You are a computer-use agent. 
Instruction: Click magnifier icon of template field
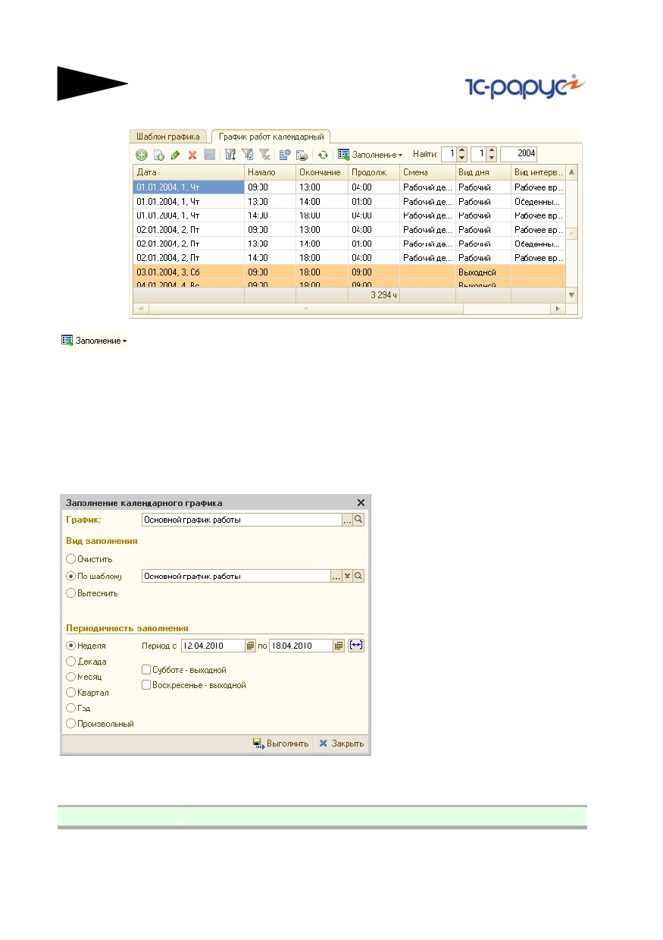click(x=359, y=576)
